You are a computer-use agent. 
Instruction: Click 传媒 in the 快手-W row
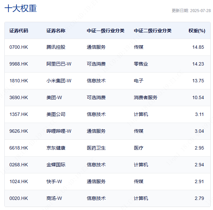click(x=138, y=181)
